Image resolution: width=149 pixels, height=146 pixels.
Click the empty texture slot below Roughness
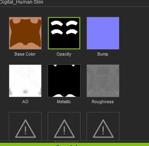pos(103,126)
